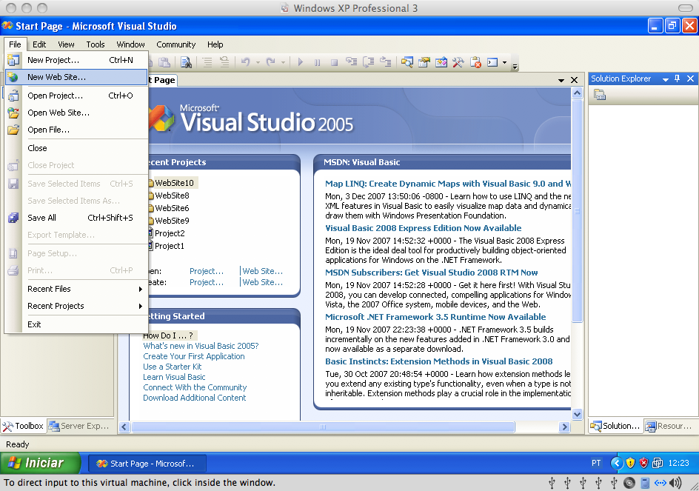Viewport: 699px width, 491px height.
Task: Click the Find in Files toolbar icon
Action: [x=186, y=62]
